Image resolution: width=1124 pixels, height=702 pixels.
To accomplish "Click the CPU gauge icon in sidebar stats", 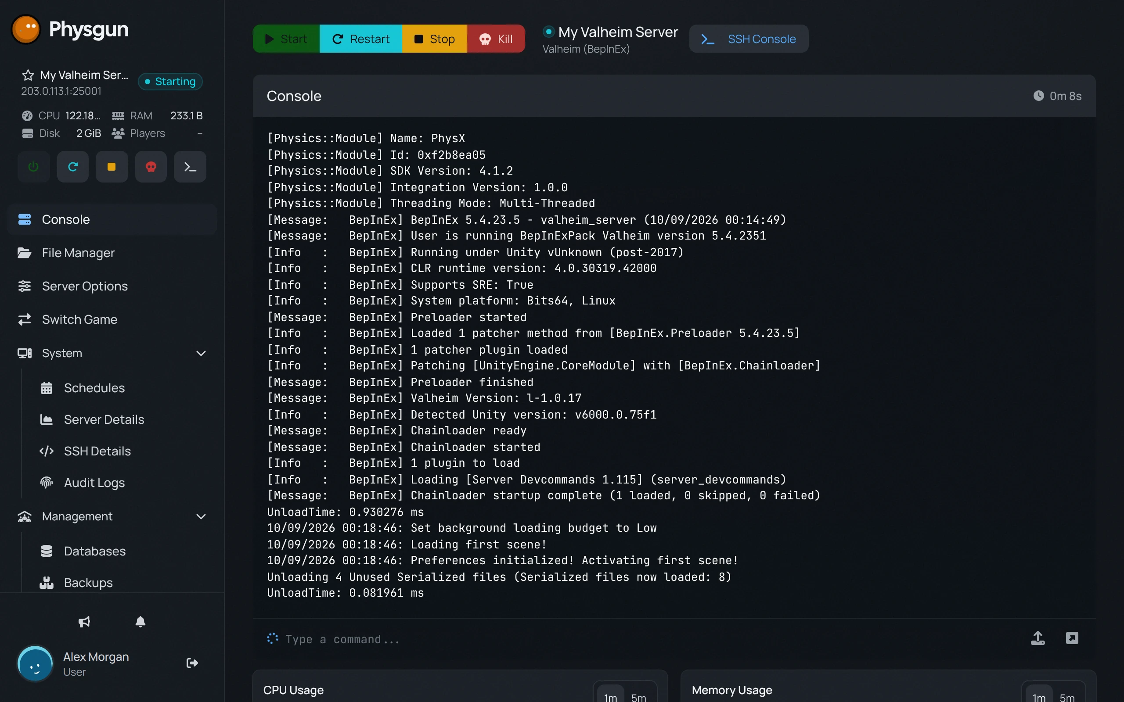I will coord(27,115).
